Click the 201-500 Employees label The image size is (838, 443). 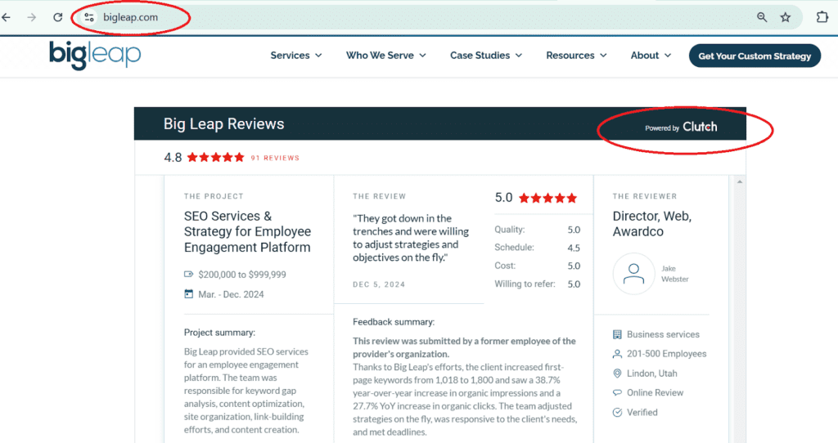coord(666,354)
